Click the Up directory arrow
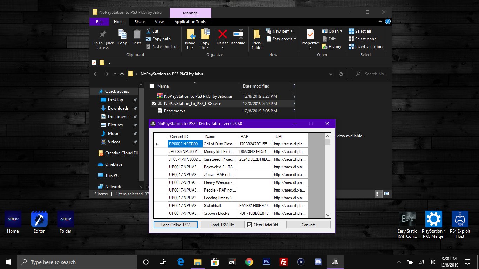Image resolution: width=479 pixels, height=269 pixels. 122,74
